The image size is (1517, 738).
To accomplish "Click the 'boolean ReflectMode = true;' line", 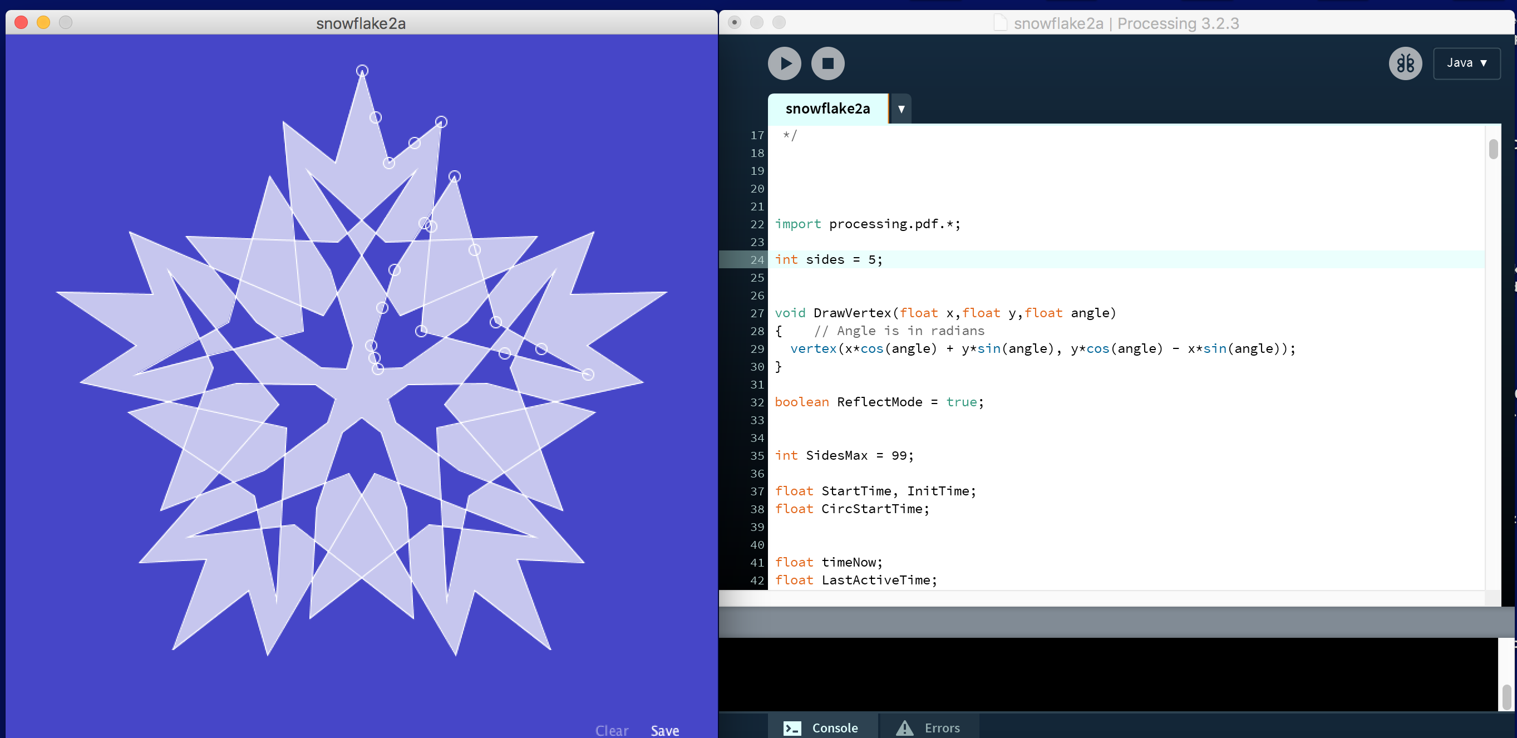I will 879,402.
